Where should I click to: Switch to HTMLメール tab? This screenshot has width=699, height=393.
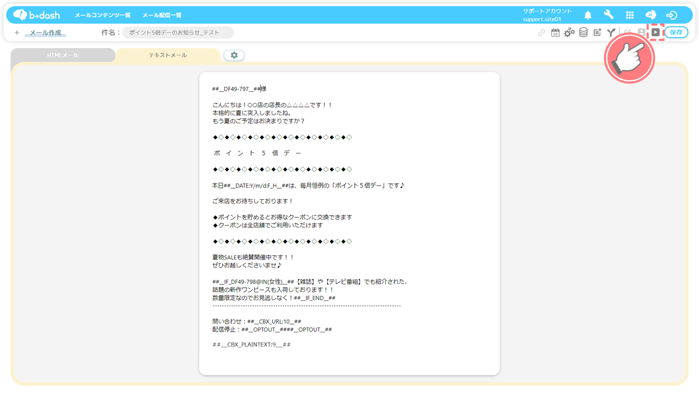click(63, 55)
